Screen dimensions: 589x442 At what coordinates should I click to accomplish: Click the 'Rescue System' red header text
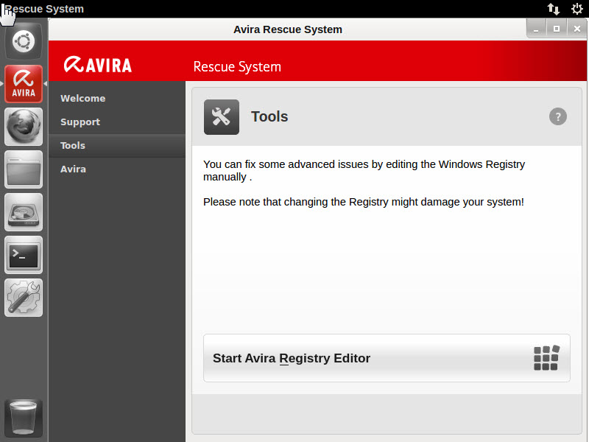[237, 66]
